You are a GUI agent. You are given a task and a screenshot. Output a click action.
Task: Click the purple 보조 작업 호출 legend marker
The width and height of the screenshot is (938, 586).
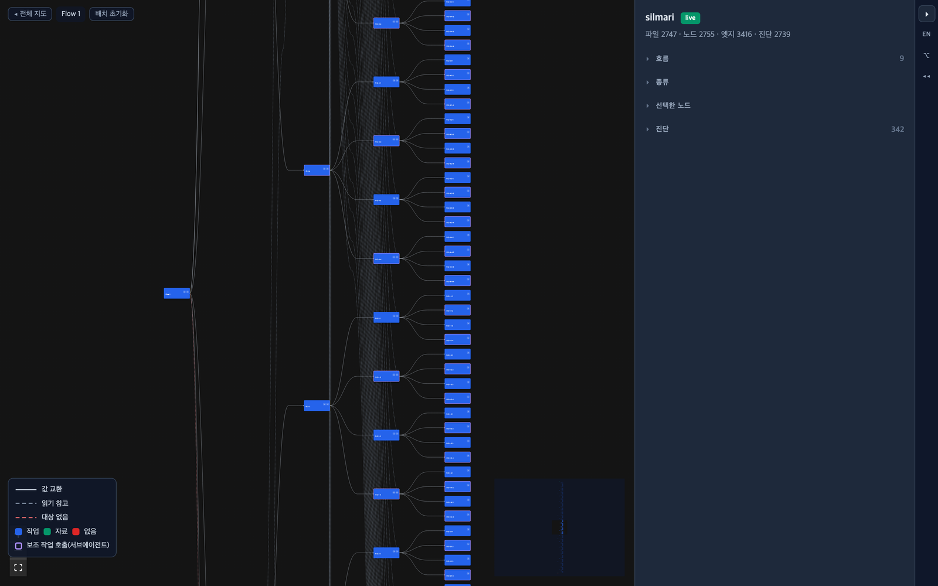coord(19,546)
